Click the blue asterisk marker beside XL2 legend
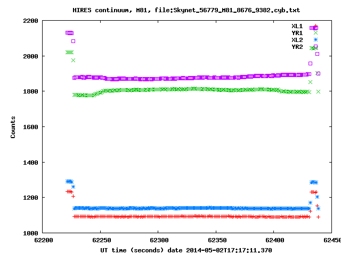Screen dimensions: 341x255 [x=315, y=40]
